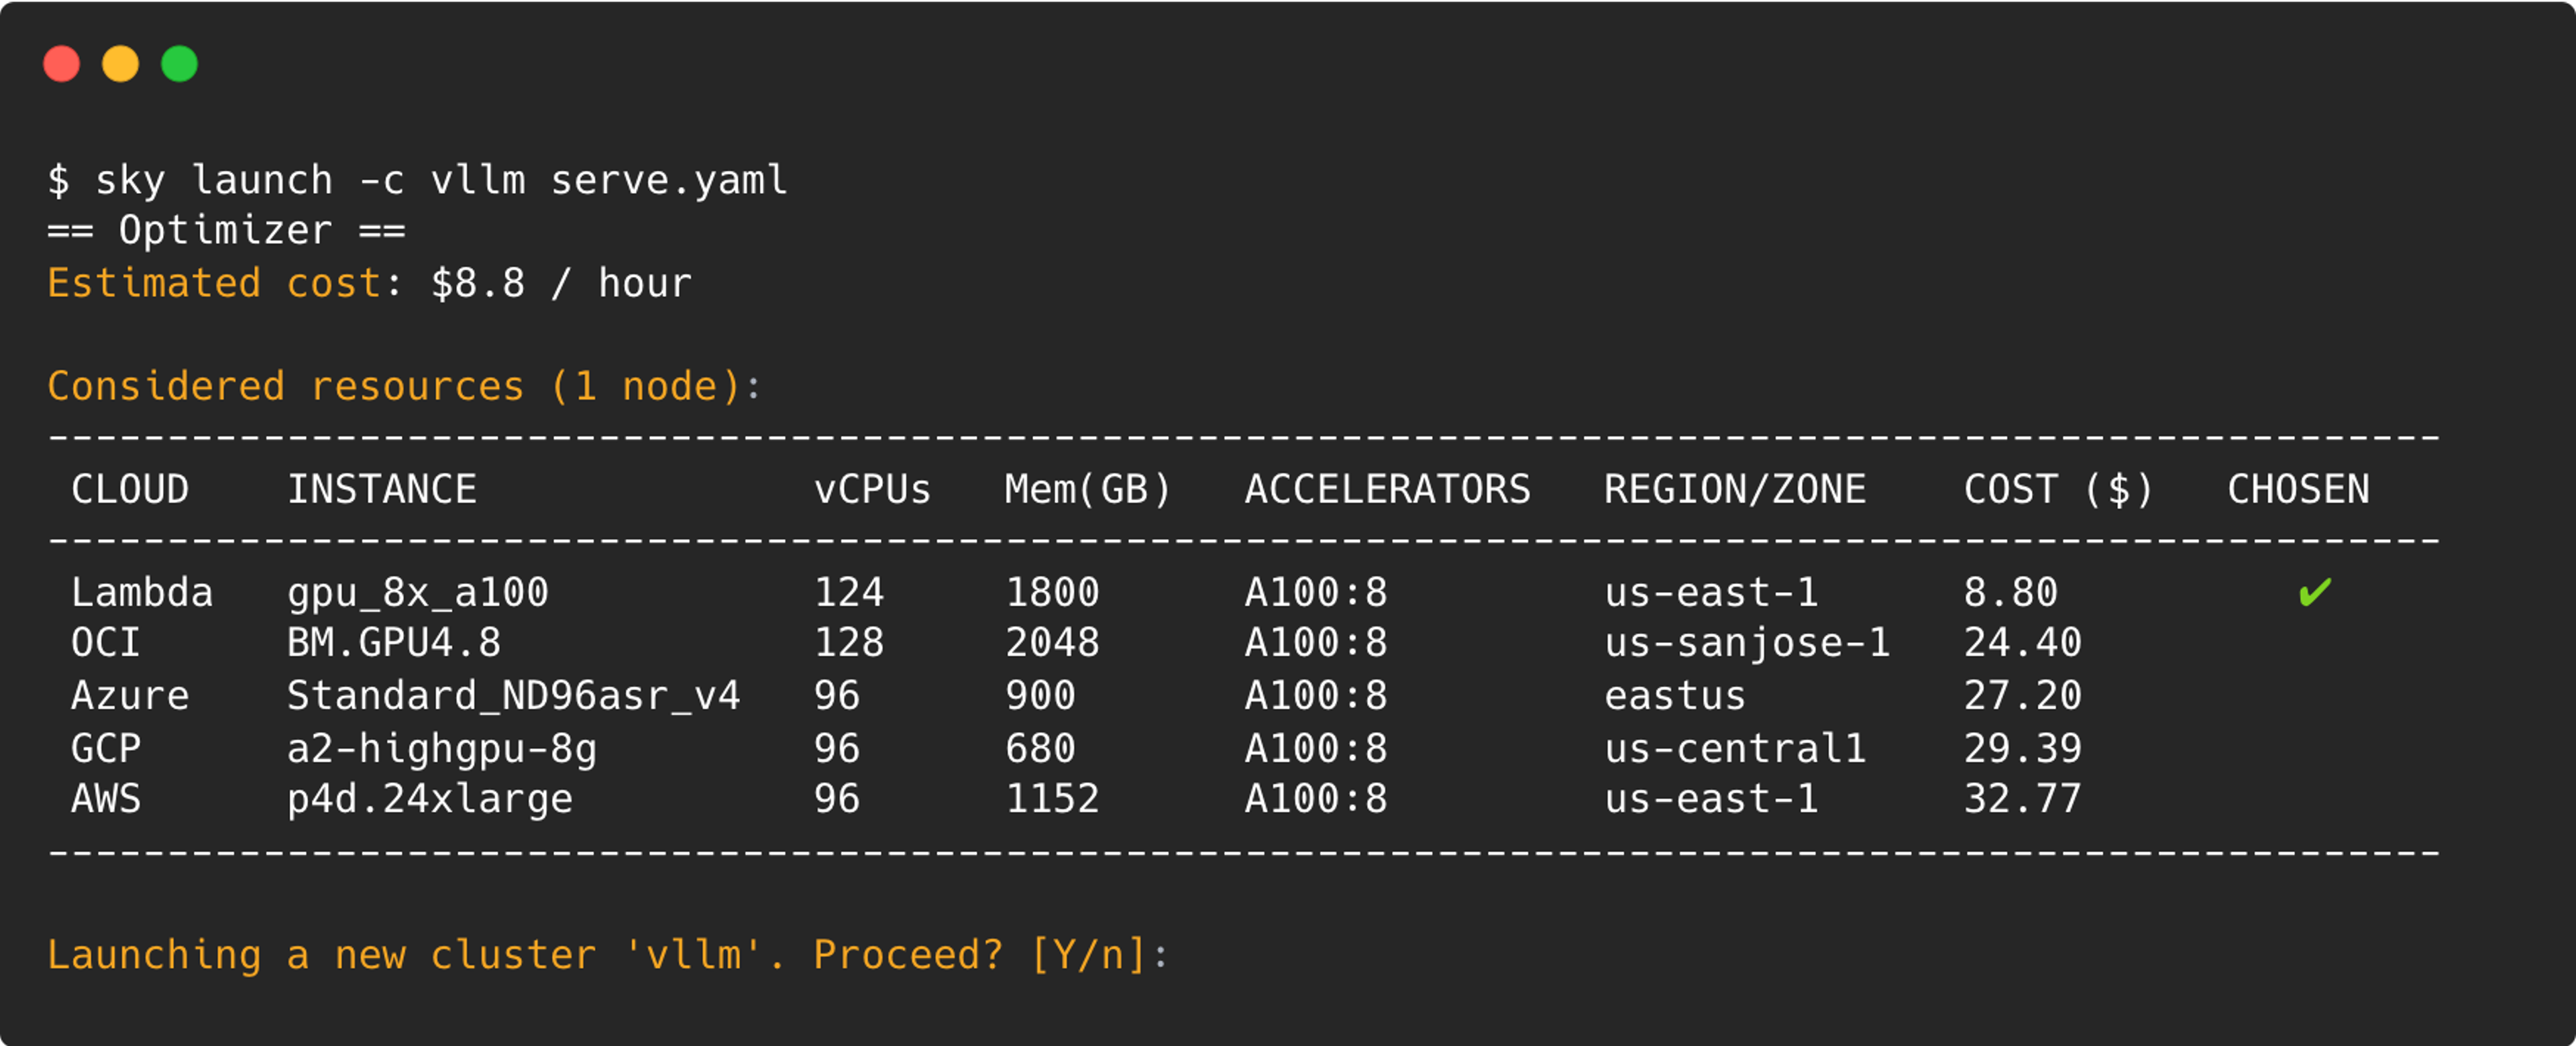Click the p4d.24xlarge instance text

(430, 799)
